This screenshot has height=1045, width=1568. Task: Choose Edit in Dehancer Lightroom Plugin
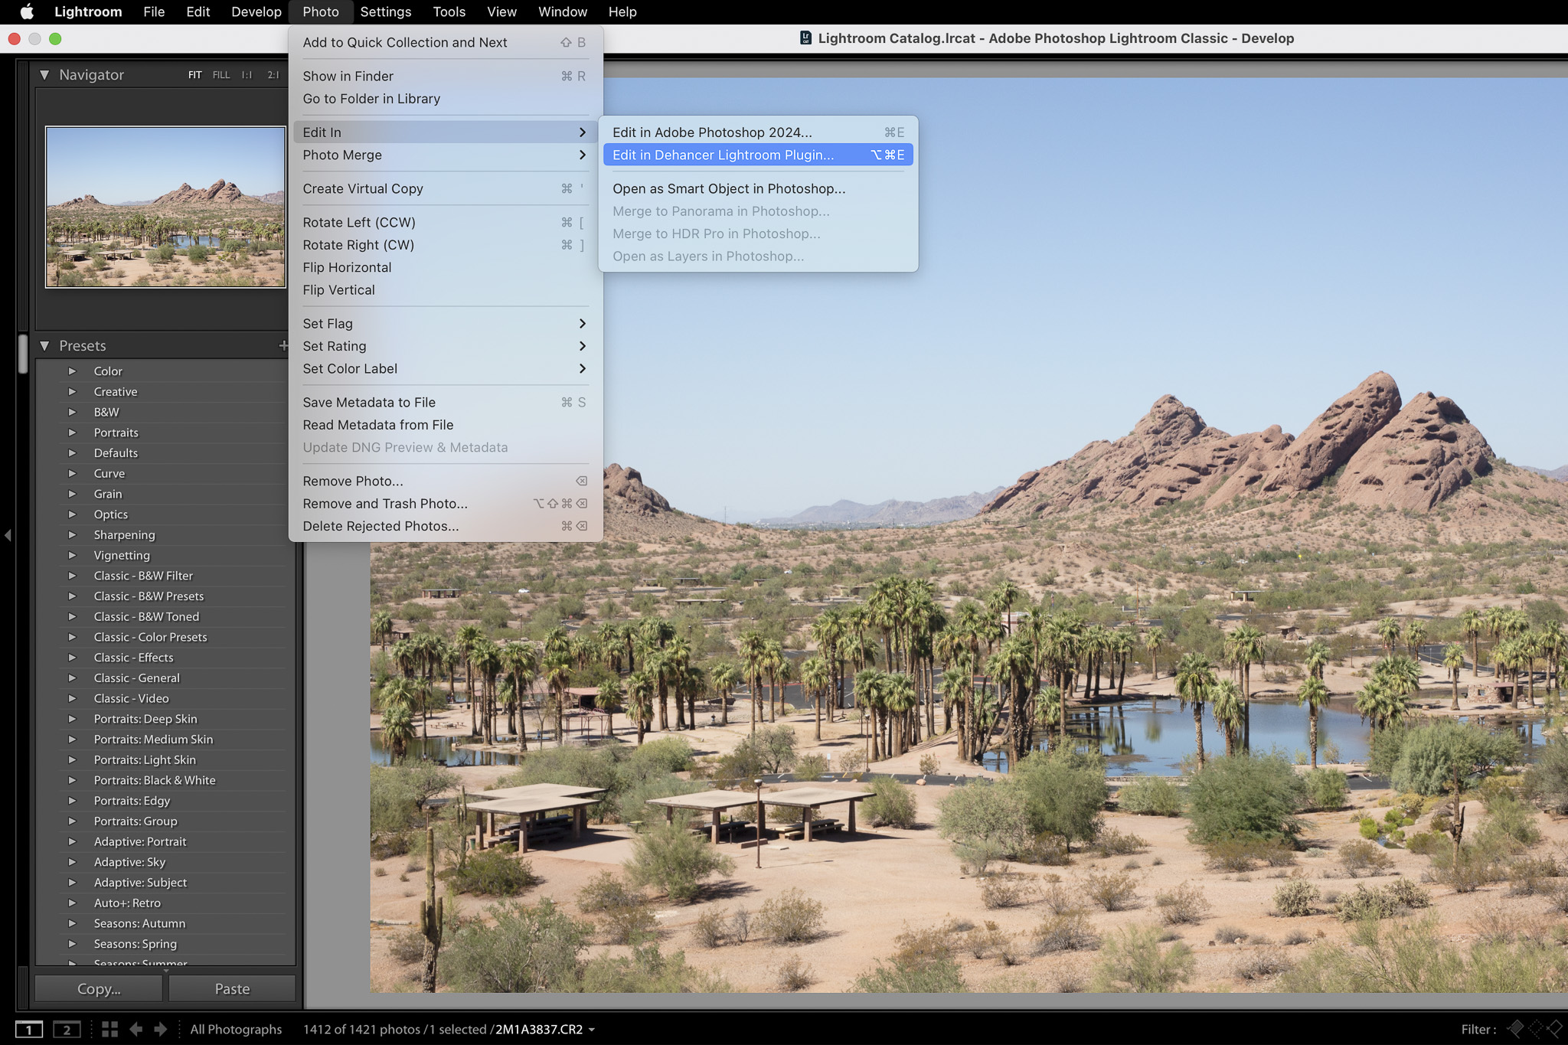point(758,155)
